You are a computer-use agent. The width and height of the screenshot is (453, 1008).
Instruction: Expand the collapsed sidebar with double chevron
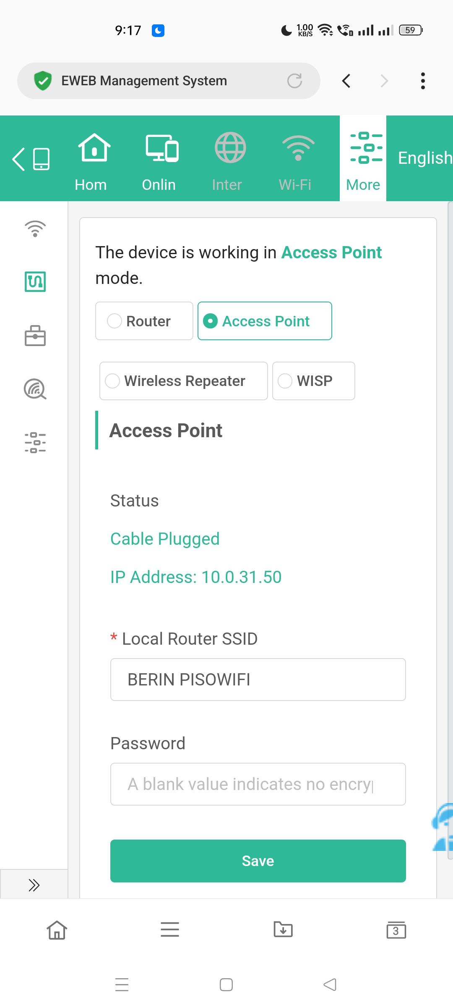[34, 885]
